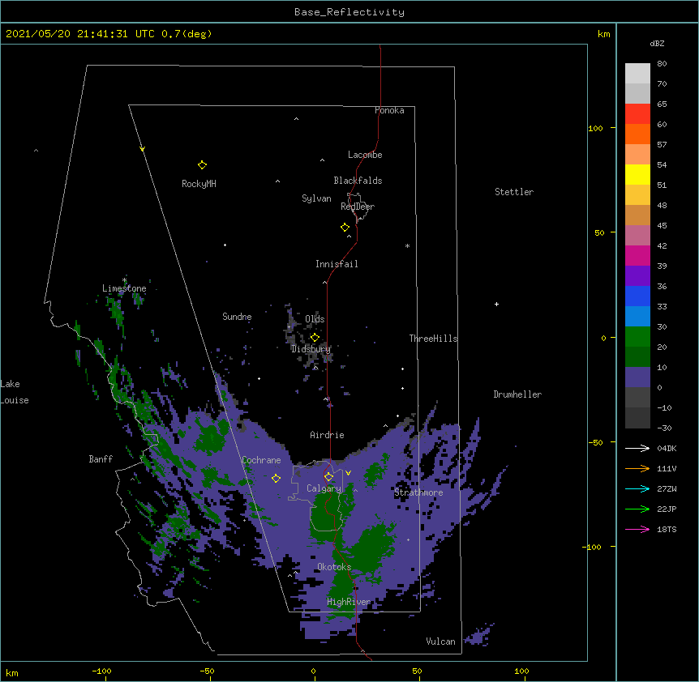Viewport: 699px width, 682px height.
Task: Click the Olds city label
Action: [x=315, y=319]
